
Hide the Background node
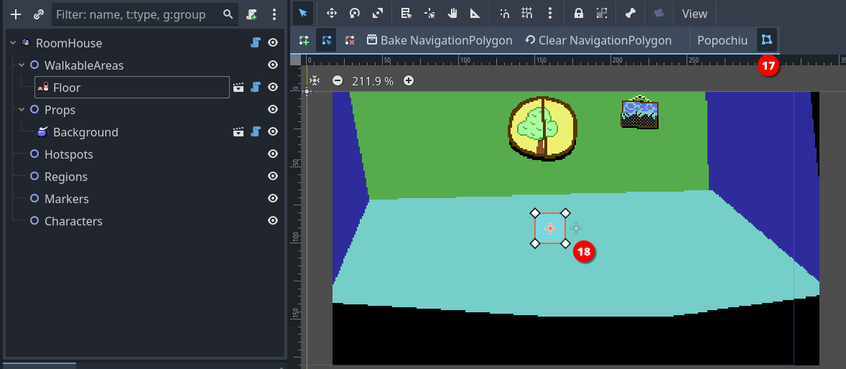273,131
